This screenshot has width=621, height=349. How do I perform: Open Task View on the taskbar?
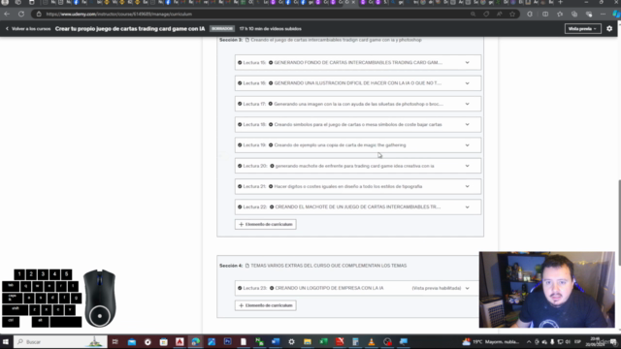(114, 342)
